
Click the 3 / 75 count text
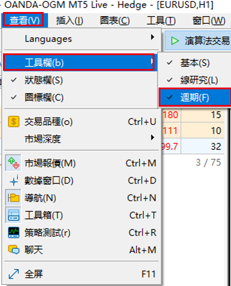(208, 162)
